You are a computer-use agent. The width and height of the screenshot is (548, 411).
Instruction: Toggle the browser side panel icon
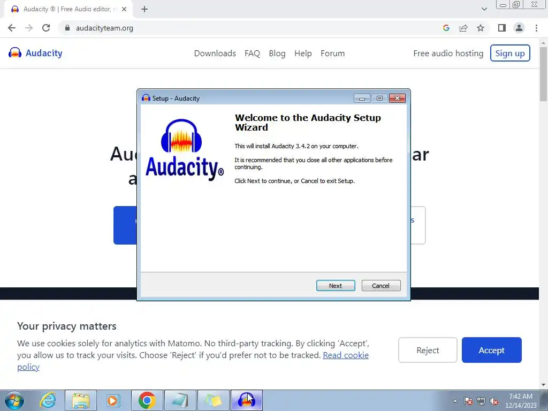pos(502,28)
